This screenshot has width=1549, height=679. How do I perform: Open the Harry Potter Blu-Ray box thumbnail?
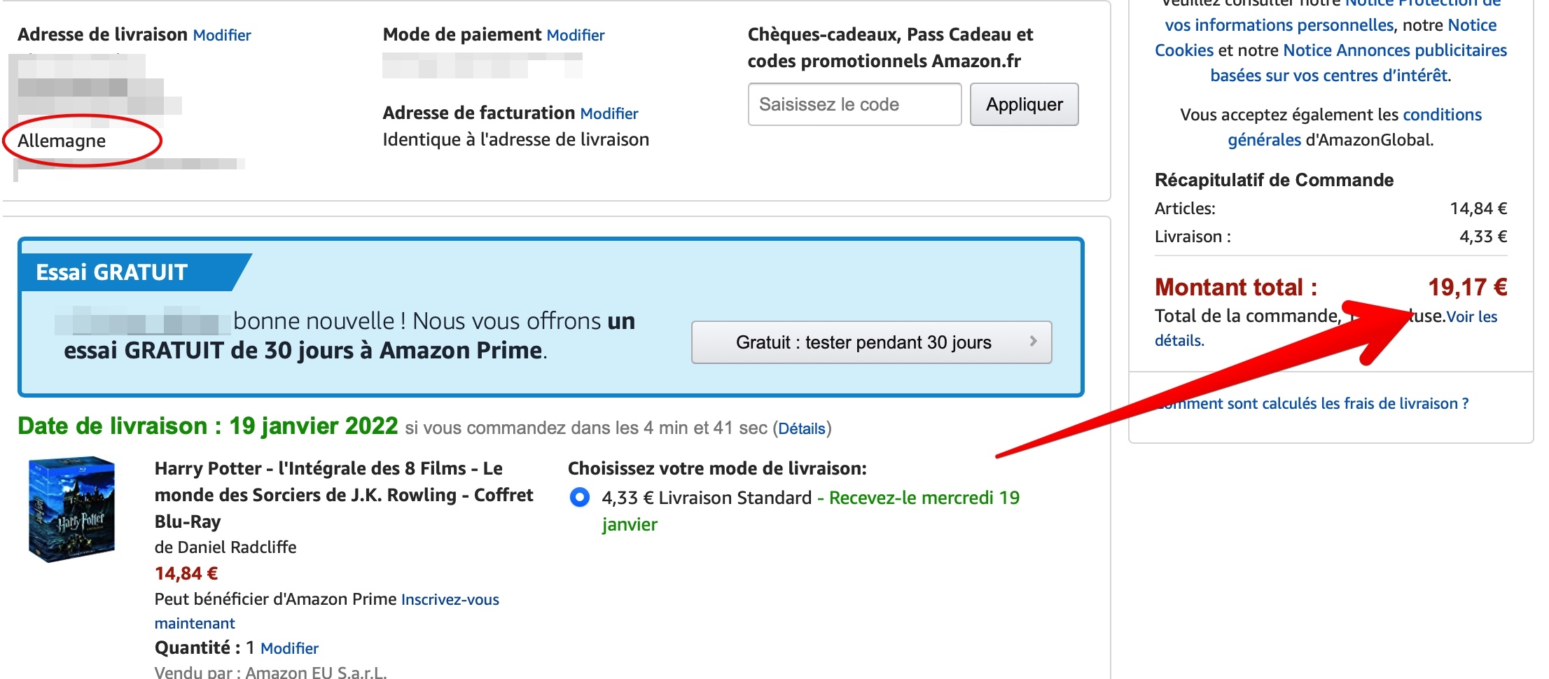click(x=71, y=510)
